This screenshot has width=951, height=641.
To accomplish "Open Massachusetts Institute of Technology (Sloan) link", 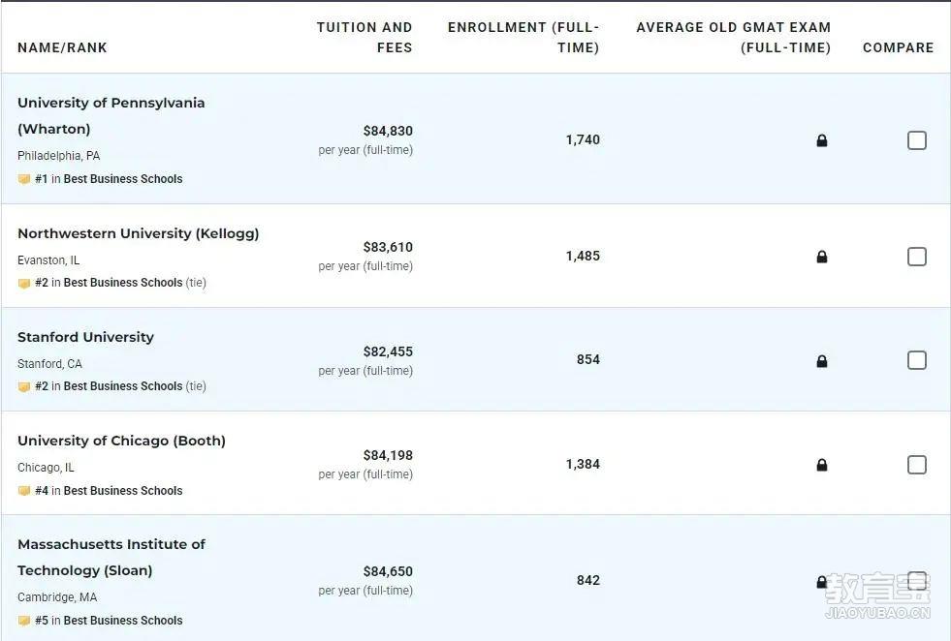I will tap(111, 558).
